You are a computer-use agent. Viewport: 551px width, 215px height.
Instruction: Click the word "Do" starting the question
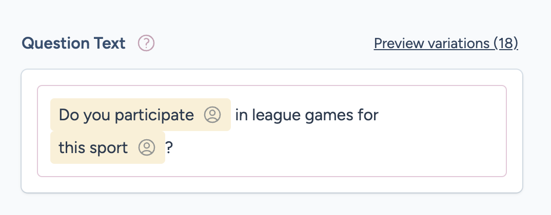(x=67, y=115)
